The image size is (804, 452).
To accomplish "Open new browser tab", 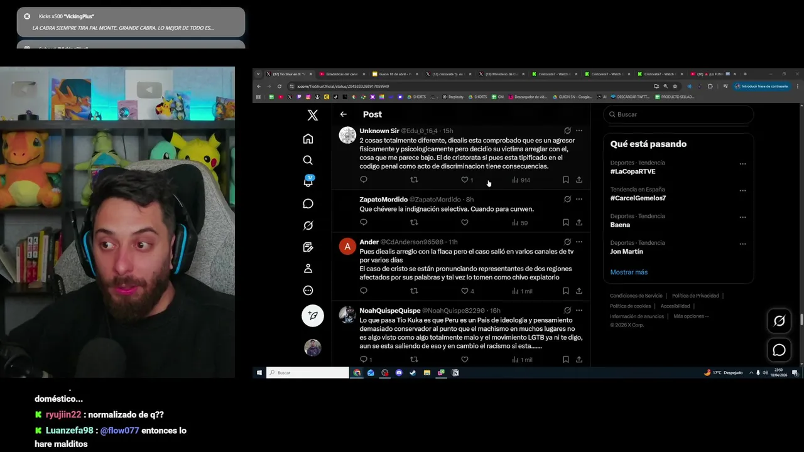I will point(744,74).
